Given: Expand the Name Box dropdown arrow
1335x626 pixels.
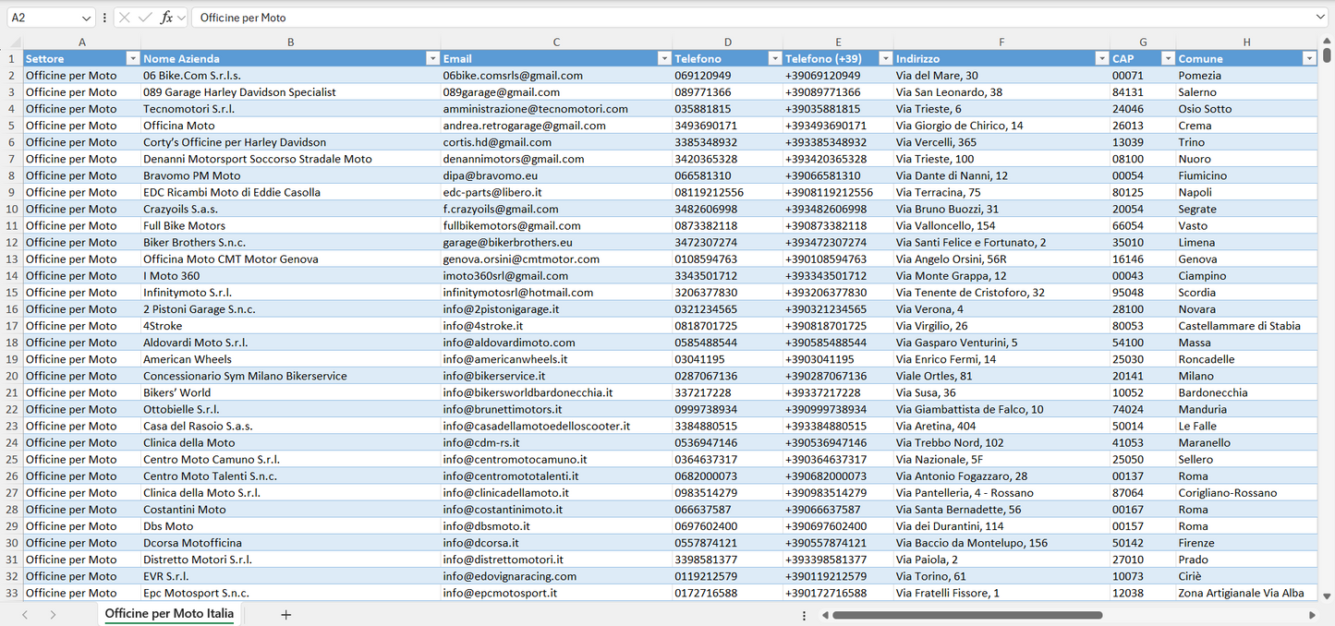Looking at the screenshot, I should point(86,18).
